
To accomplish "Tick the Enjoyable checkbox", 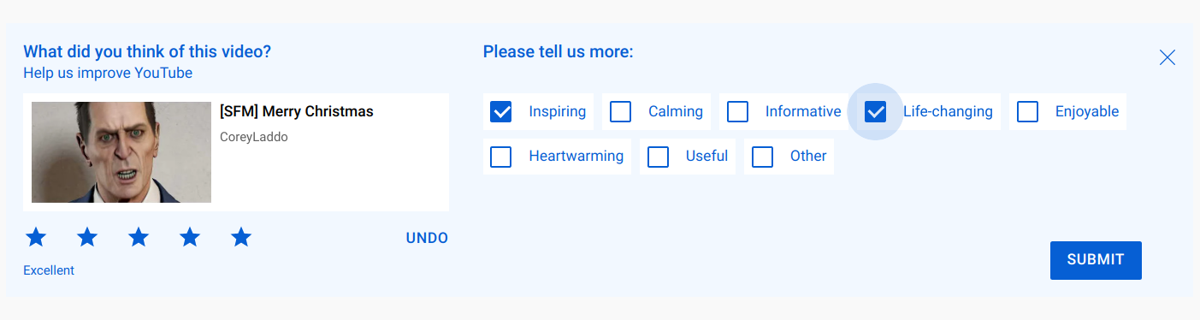I will coord(1027,111).
